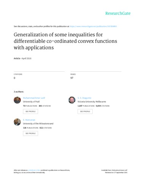Click Muhammad Amer Latif's profile photo

coord(17,100)
